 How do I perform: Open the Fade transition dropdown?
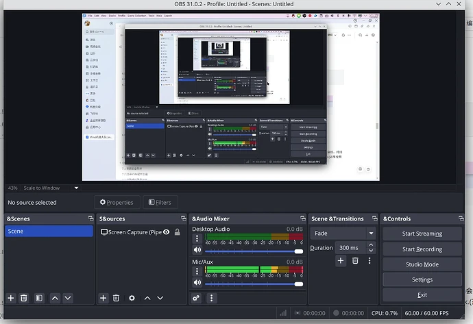coord(343,233)
